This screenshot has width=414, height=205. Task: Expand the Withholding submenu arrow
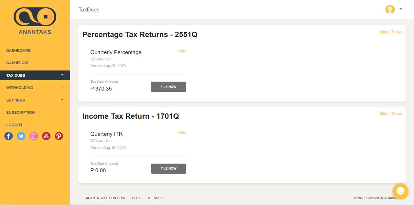[62, 87]
